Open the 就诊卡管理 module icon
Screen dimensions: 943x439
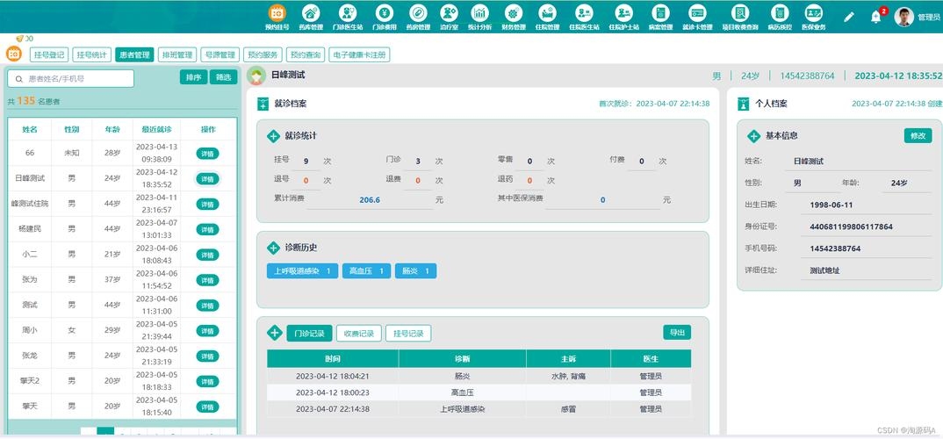click(x=697, y=13)
